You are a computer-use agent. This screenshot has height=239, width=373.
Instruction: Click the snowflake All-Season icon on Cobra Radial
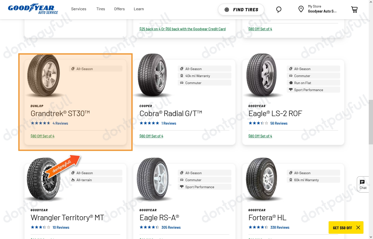[182, 68]
